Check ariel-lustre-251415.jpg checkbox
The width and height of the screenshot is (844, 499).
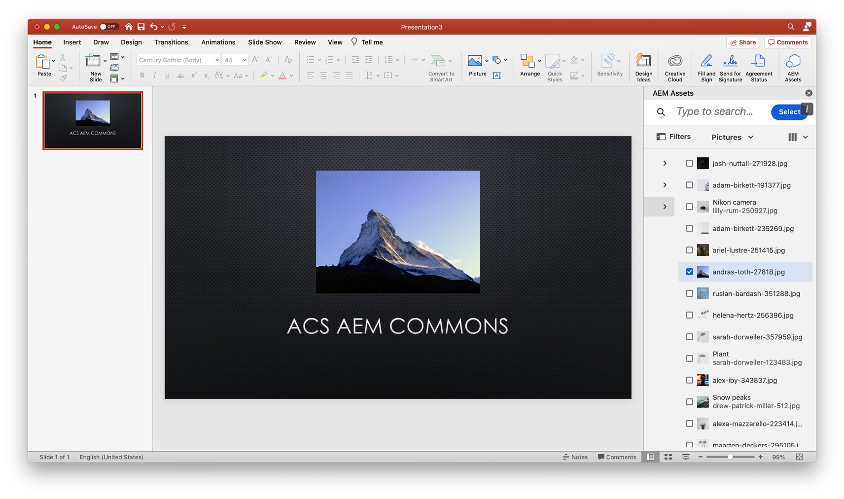tap(689, 250)
